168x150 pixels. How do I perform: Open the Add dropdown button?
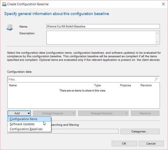[19, 113]
